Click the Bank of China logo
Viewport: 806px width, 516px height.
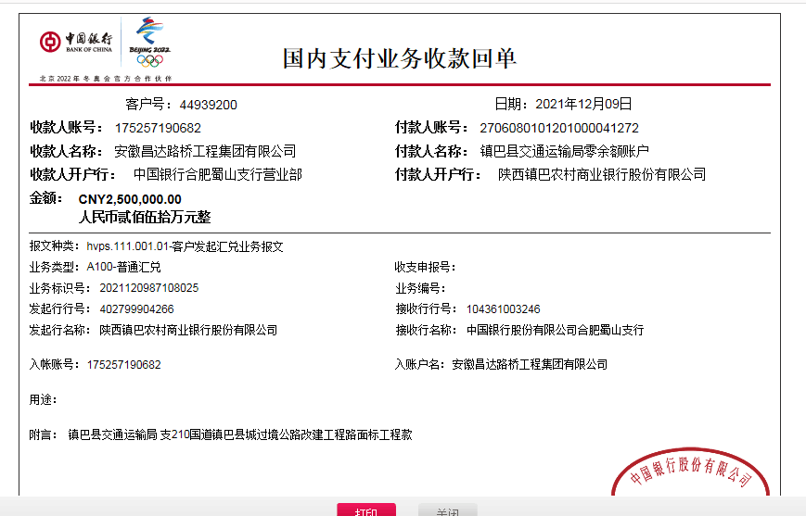tap(76, 42)
